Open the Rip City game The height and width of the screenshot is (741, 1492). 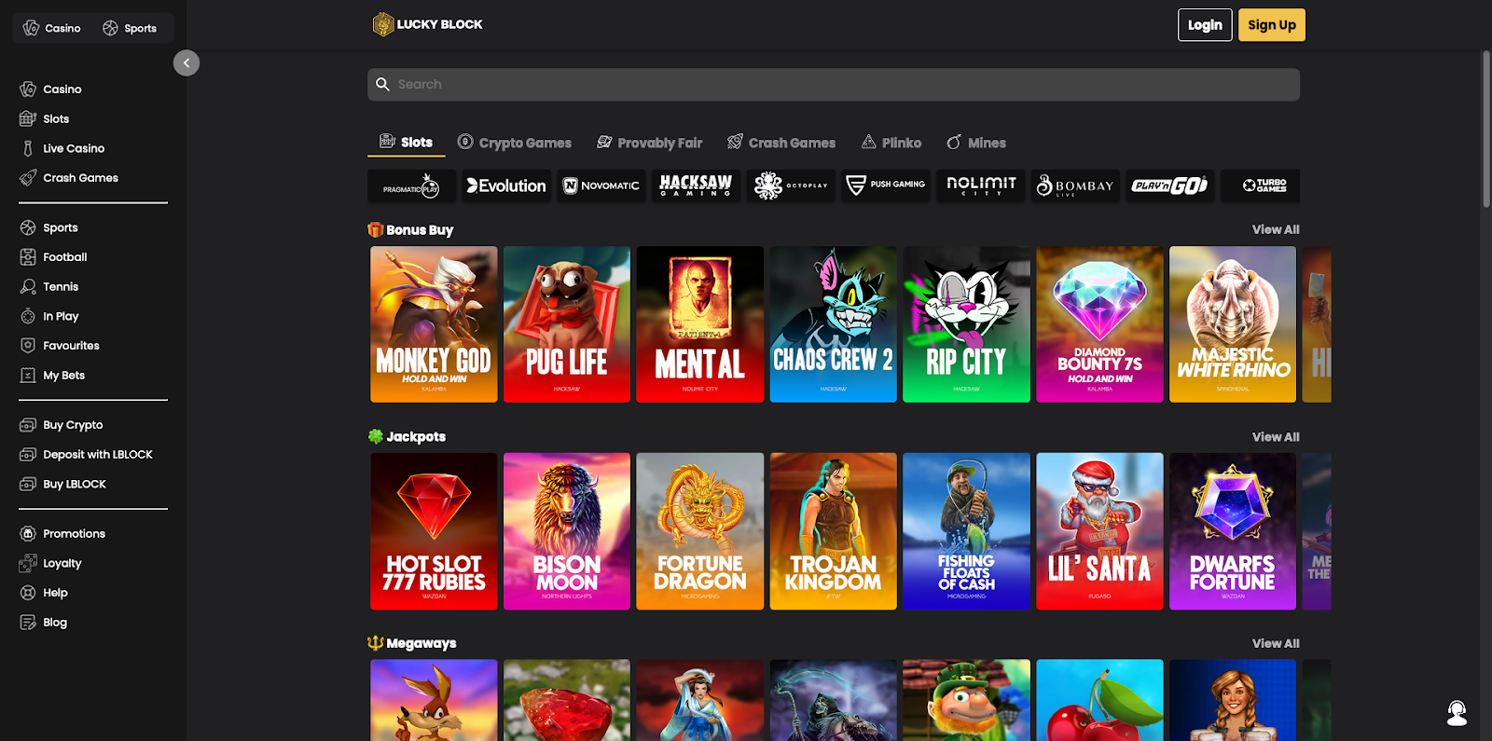[x=966, y=324]
